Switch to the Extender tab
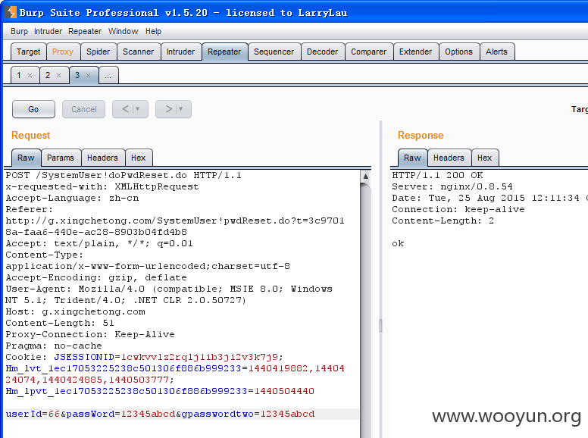The width and height of the screenshot is (588, 438). (415, 52)
